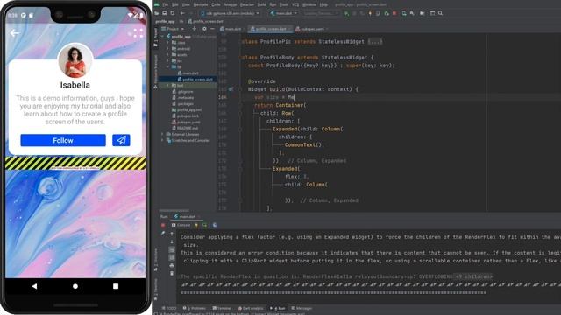Click the hide project panel minus icon
561x315 pixels.
click(x=212, y=29)
